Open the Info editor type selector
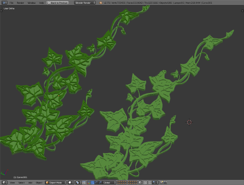244x185 pixels. (x=4, y=3)
